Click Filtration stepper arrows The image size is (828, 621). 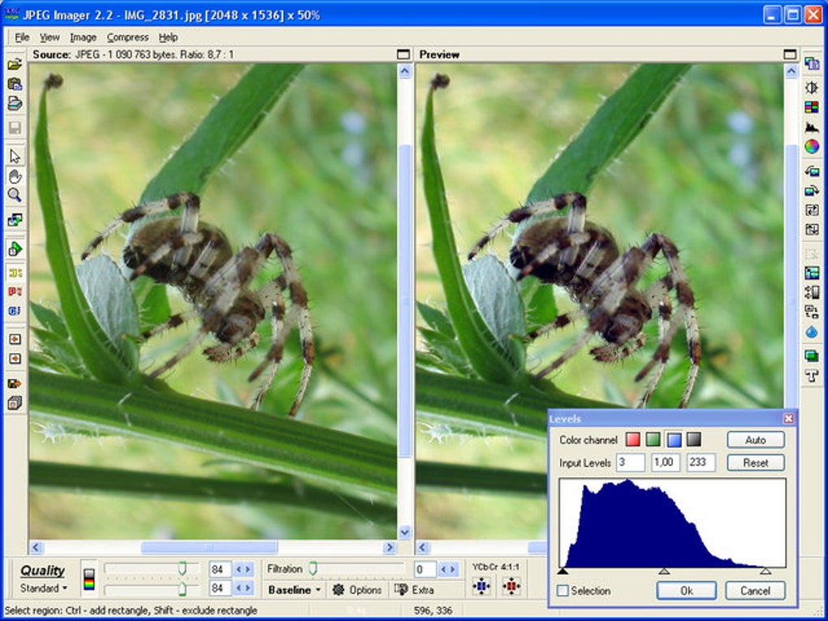point(449,569)
